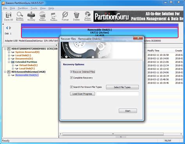Click the System Reserved drive icon
Viewport: 185px width, 144px height.
(13, 52)
